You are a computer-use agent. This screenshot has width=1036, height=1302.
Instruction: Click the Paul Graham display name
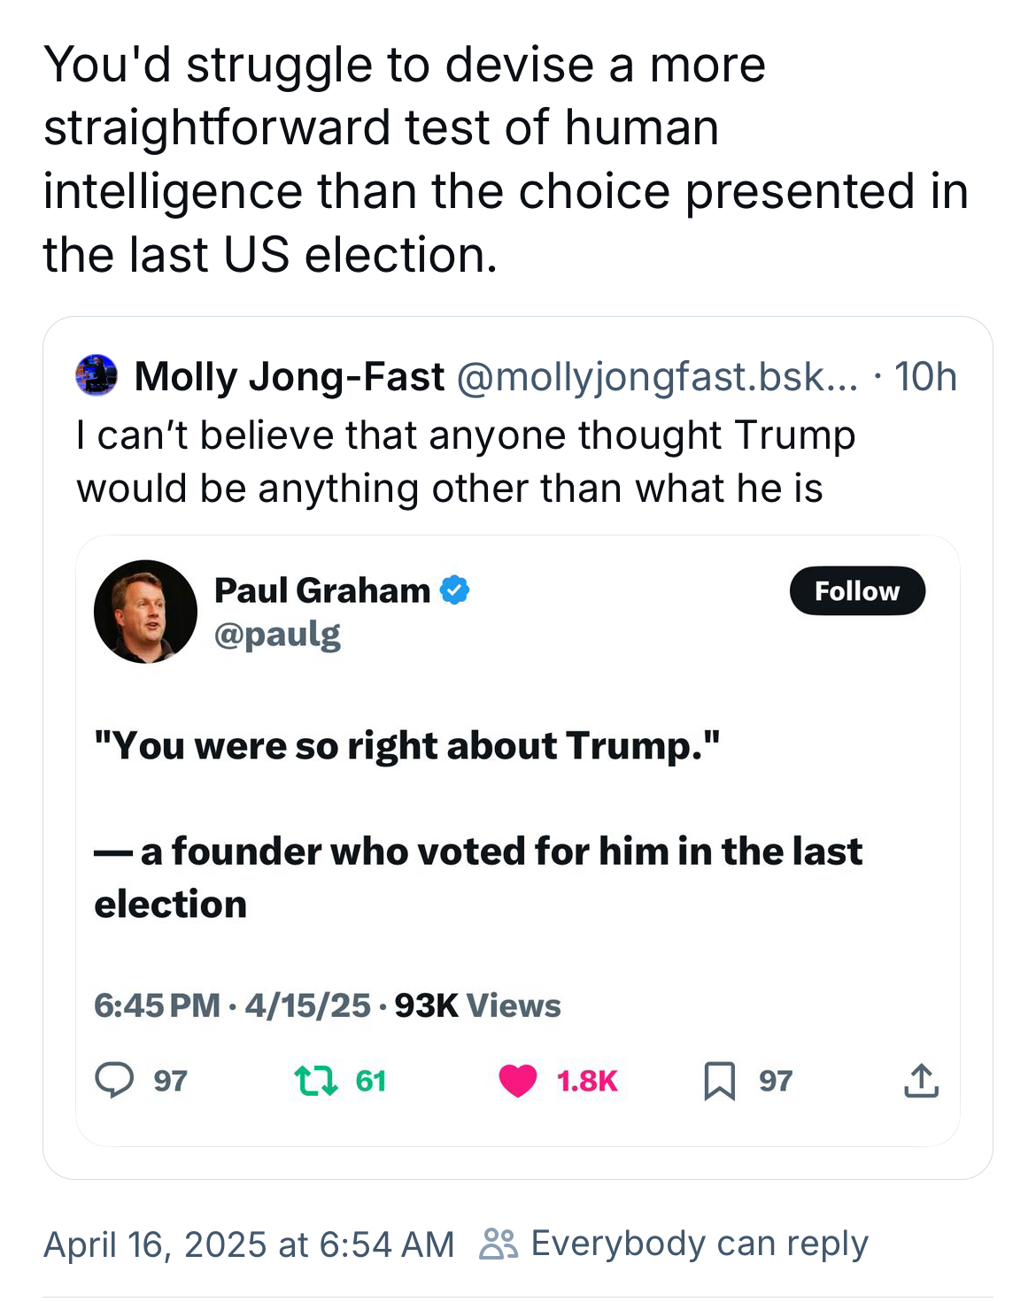pos(322,590)
